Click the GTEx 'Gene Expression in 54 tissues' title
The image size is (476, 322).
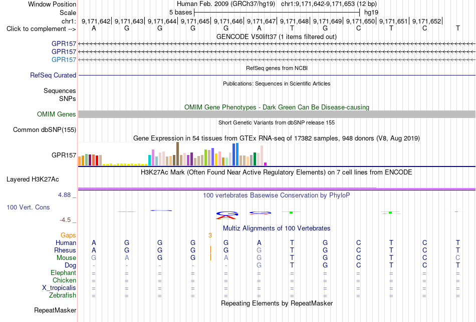click(x=277, y=138)
